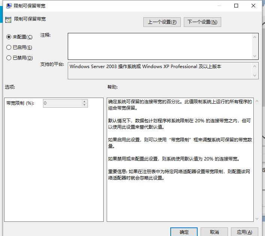This screenshot has width=265, height=236.
Task: Click the 支持的平台 box scroll up arrow
Action: (x=255, y=66)
